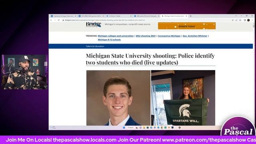Open Michigan colleges and universities trending link
Image resolution: width=256 pixels, height=144 pixels.
point(116,36)
